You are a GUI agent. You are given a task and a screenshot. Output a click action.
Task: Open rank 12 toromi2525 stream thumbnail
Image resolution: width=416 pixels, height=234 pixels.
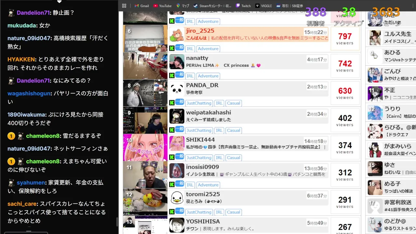145,202
